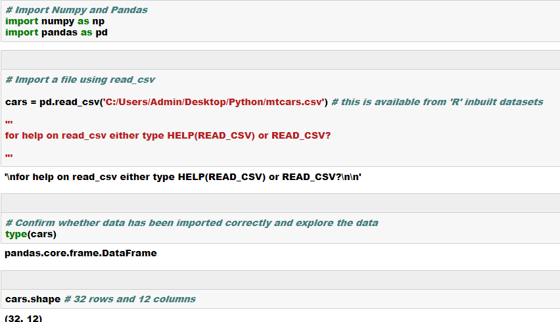
Task: Click opening triple quotes above the docstring
Action: 9,122
